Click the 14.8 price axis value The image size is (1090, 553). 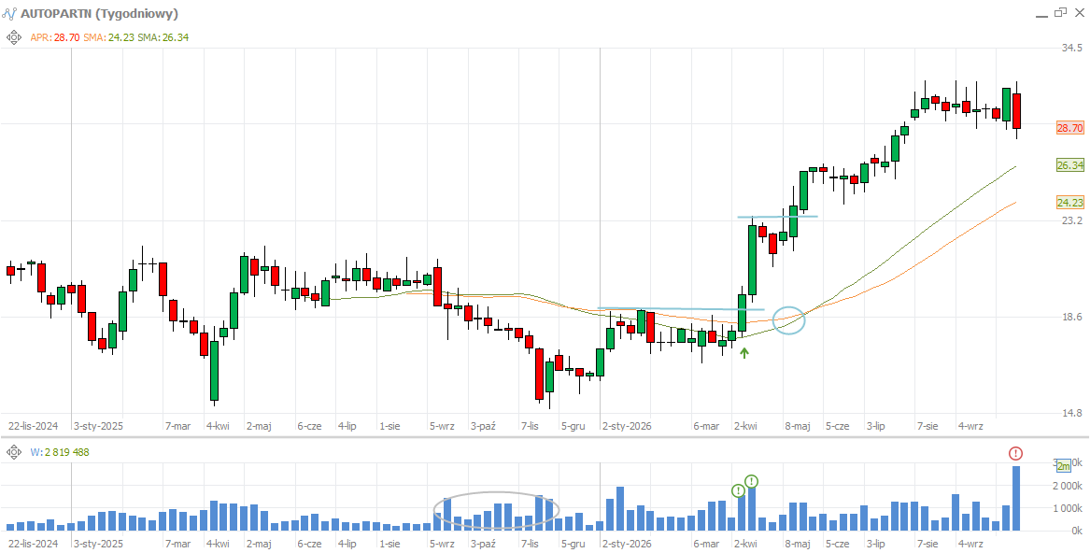1071,413
